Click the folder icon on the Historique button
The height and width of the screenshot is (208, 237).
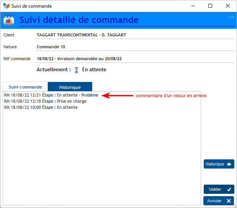[229, 164]
